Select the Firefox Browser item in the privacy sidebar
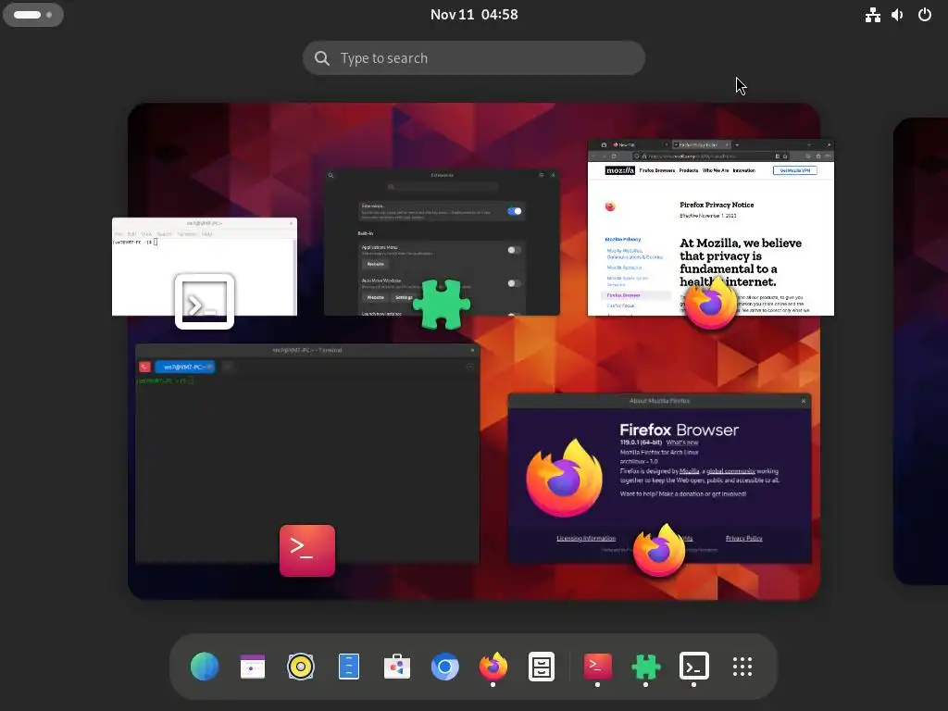The height and width of the screenshot is (711, 948). tap(636, 295)
